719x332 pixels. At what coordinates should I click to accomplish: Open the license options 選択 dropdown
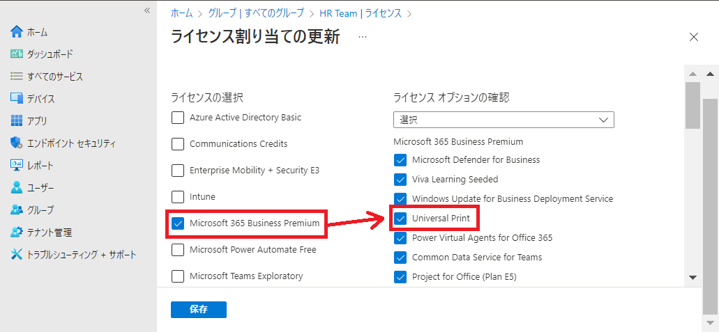tap(504, 120)
